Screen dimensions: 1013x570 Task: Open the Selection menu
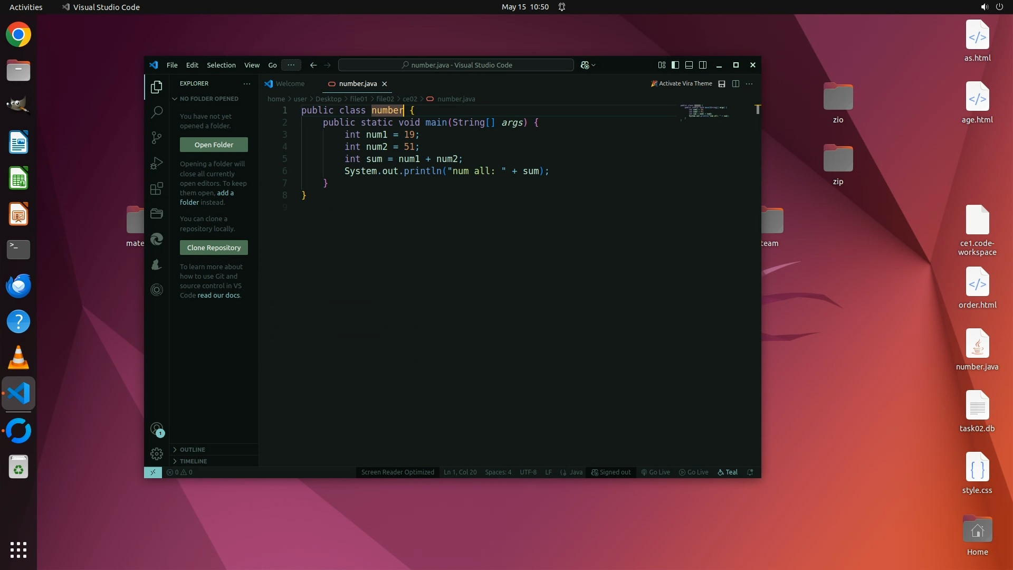221,65
